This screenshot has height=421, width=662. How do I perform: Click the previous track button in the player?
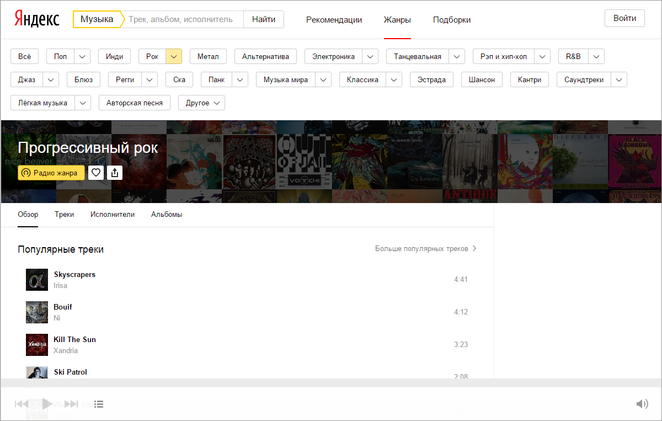point(22,404)
